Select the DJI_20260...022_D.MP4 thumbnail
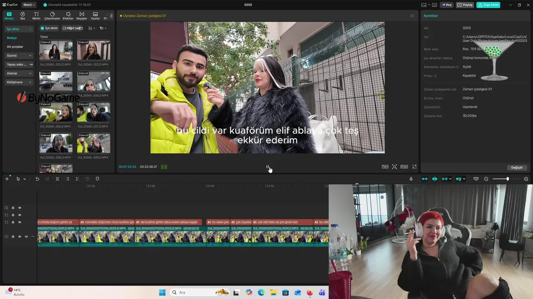Viewport: 533px width, 299px height. pyautogui.click(x=56, y=50)
